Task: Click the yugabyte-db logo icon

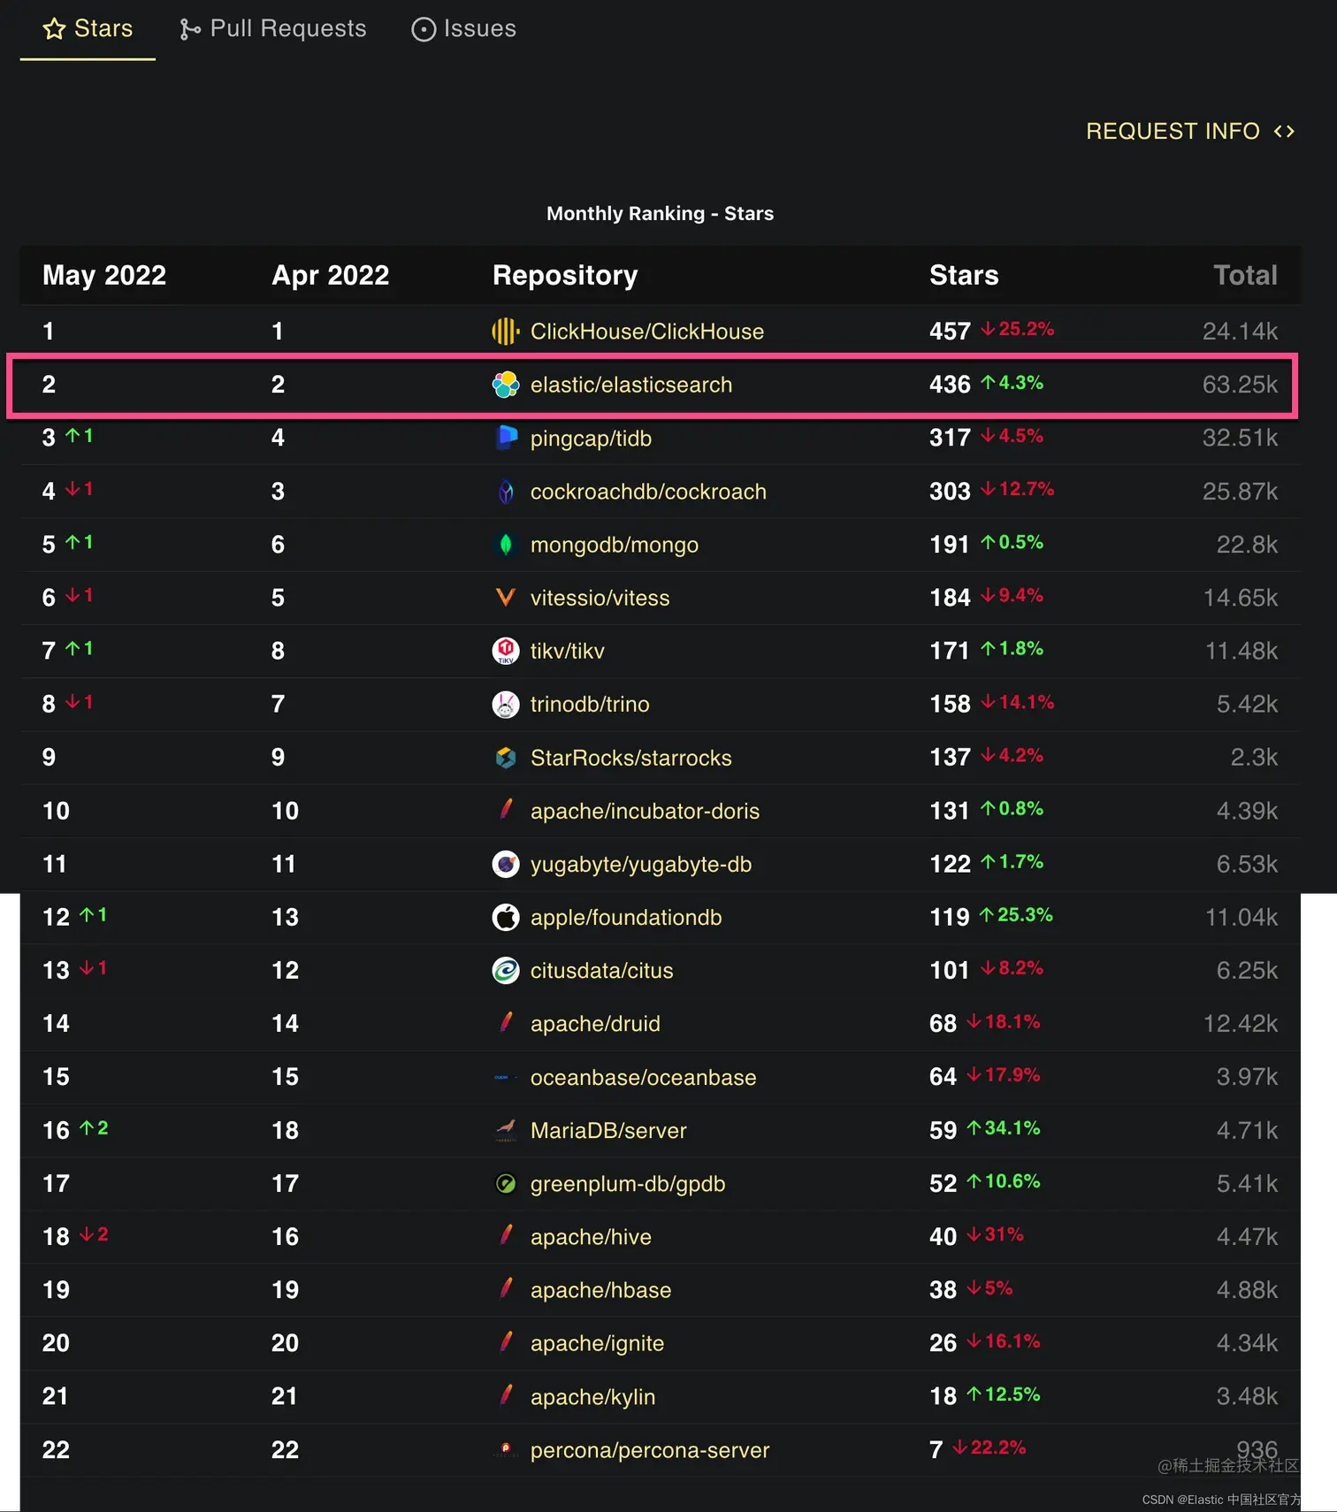Action: click(x=506, y=864)
